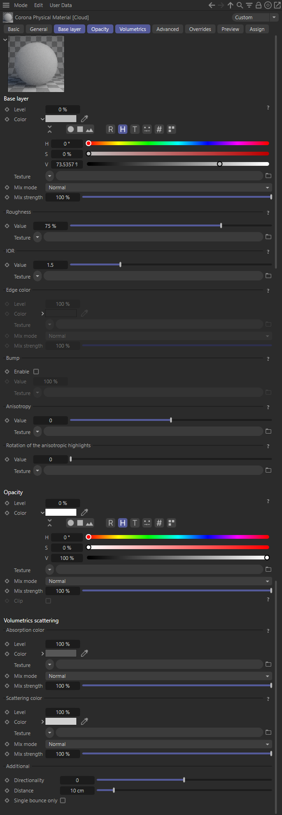Click the Distance 10 cm field
The image size is (282, 815).
[x=77, y=791]
